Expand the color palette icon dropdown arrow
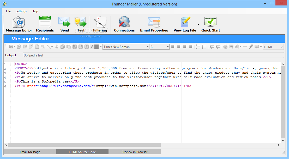289x159 pixels. [x=240, y=47]
